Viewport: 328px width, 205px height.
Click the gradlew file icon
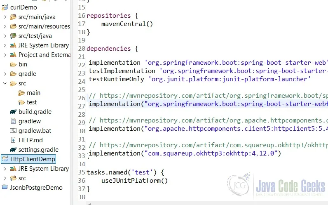pos(13,121)
